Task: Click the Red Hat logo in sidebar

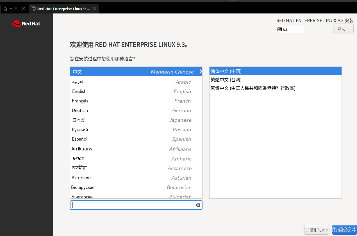Action: 26,24
